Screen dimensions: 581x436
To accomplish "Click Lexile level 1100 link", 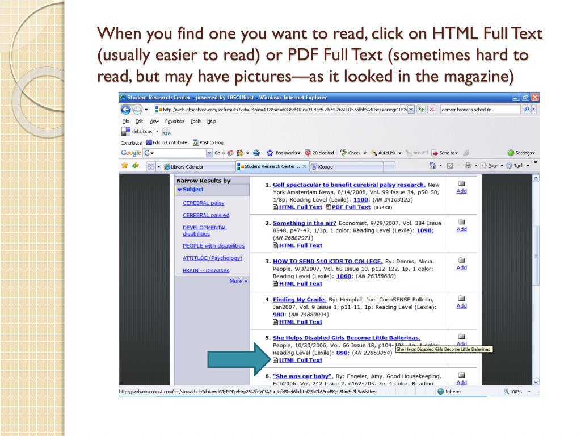I will (x=360, y=199).
